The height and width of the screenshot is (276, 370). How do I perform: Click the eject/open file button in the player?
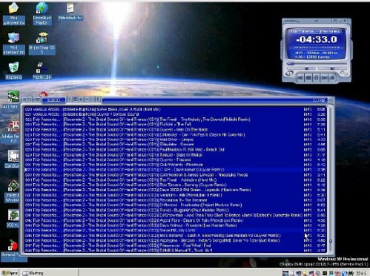[x=332, y=78]
